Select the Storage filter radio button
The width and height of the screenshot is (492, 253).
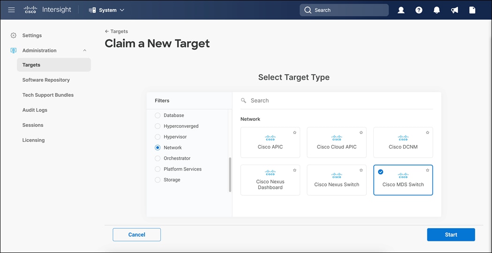point(158,180)
